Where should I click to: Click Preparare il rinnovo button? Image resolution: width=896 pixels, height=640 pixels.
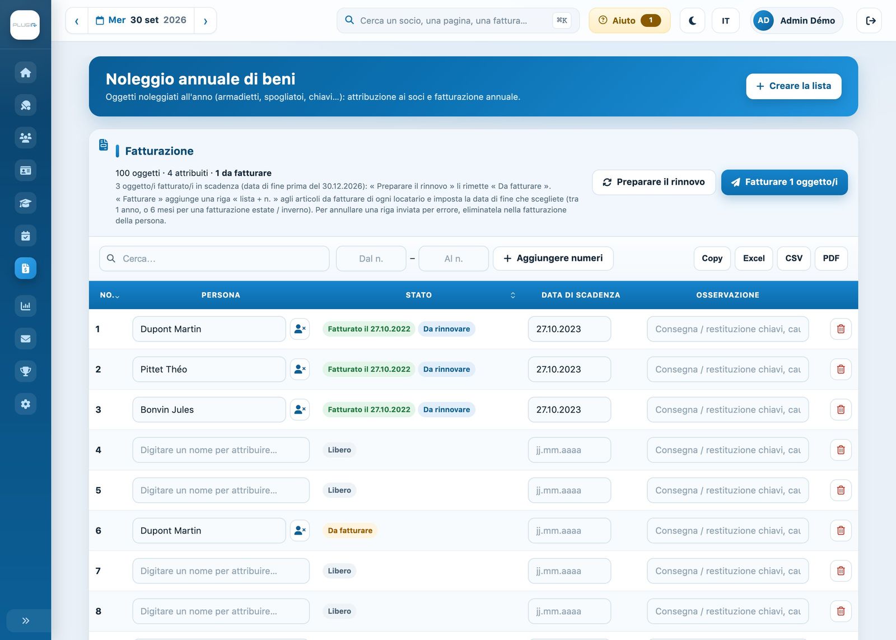[654, 182]
